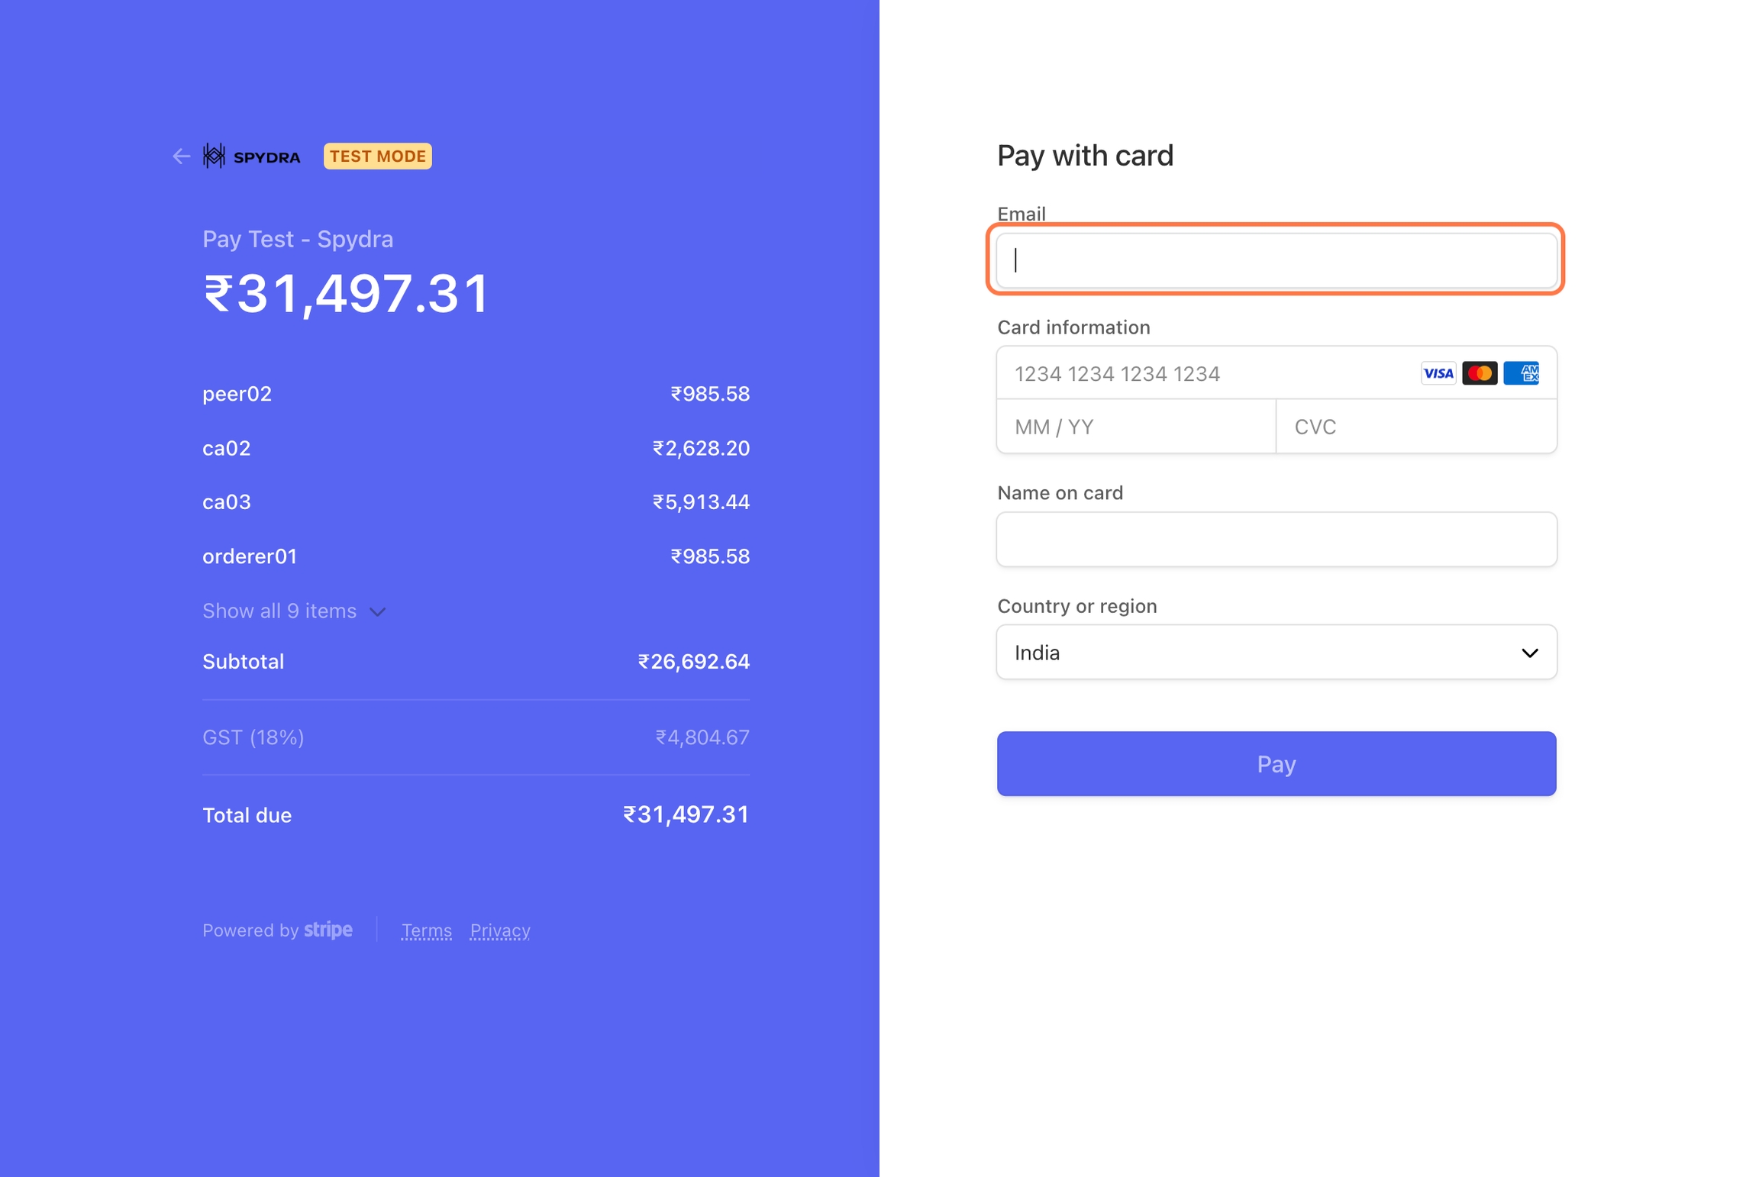Click the Visa card icon
Image resolution: width=1759 pixels, height=1177 pixels.
(1438, 373)
